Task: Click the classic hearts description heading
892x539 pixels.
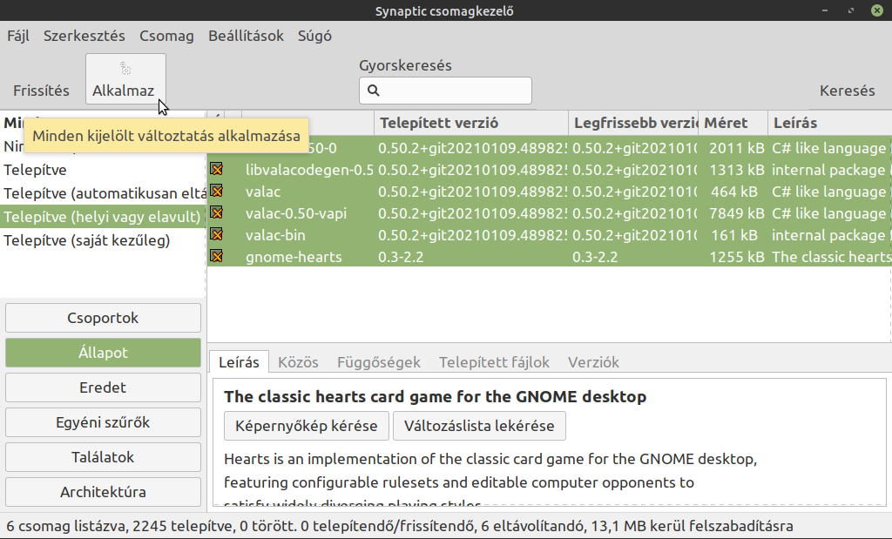Action: [436, 396]
